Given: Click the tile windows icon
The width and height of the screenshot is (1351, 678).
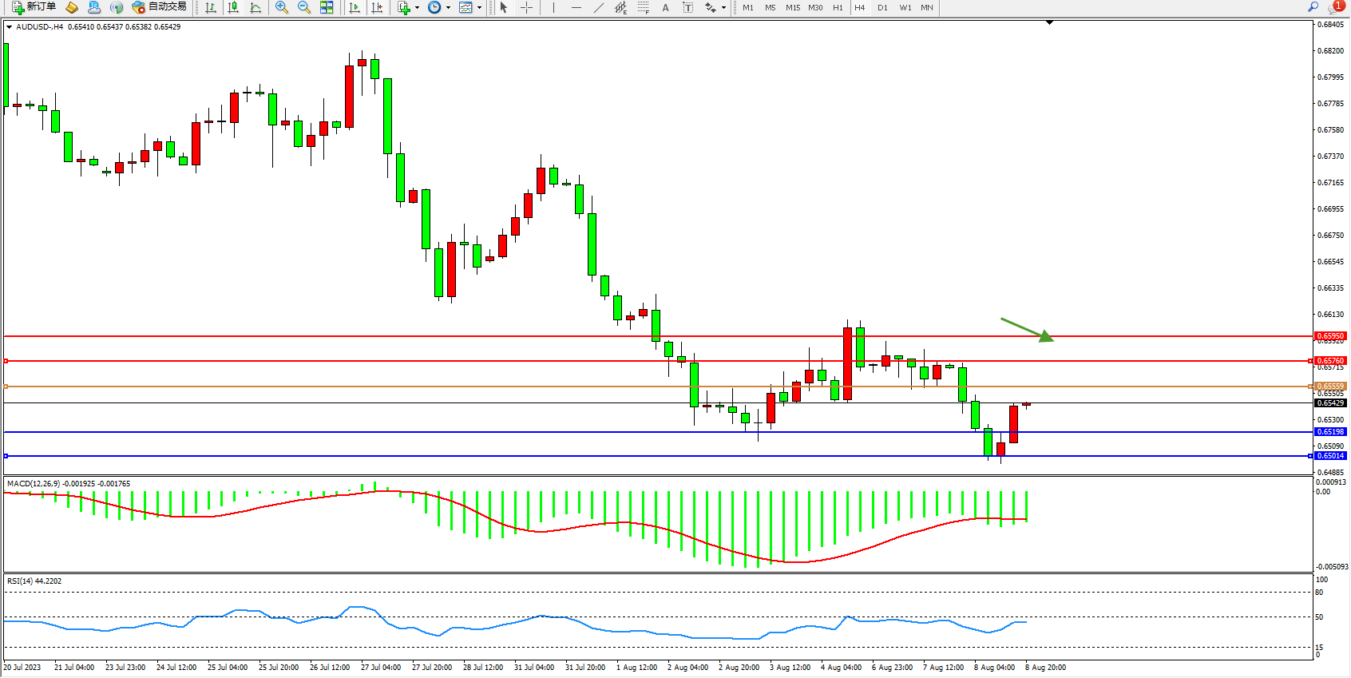Looking at the screenshot, I should pos(327,7).
